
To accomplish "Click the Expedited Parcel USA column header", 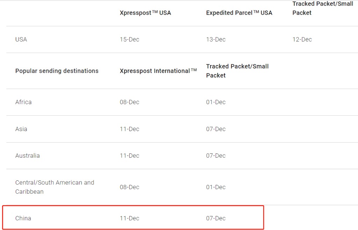I will tap(239, 13).
